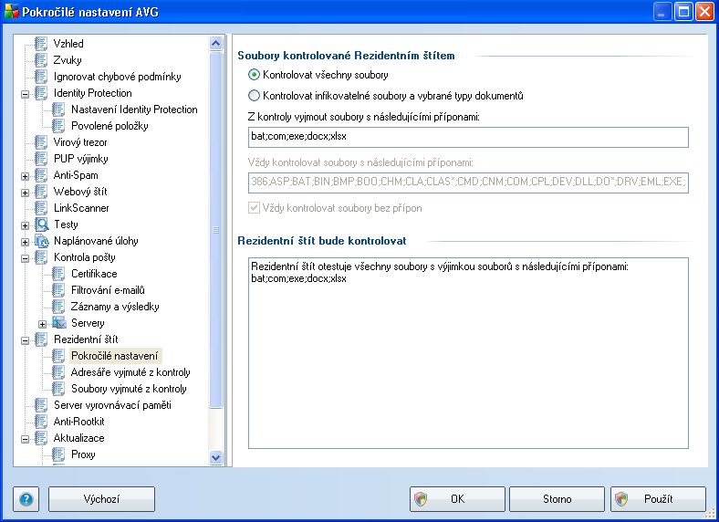Viewport: 719px width, 522px height.
Task: Click the clock icon for Naplánované úlohy
Action: (42, 241)
